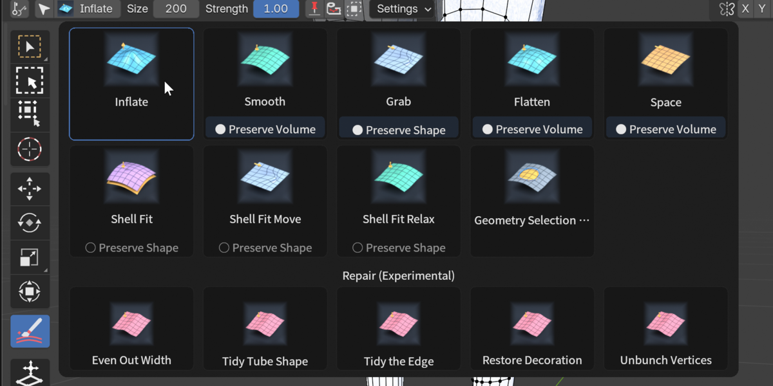Pick the Flatten brush
The image size is (773, 386).
coord(532,72)
